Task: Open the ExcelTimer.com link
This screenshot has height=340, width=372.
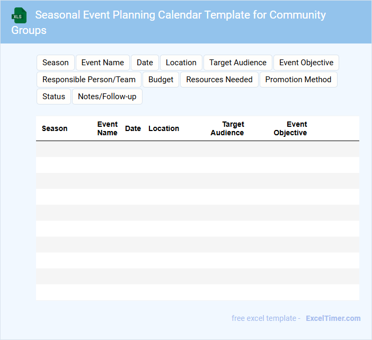Action: coord(333,318)
